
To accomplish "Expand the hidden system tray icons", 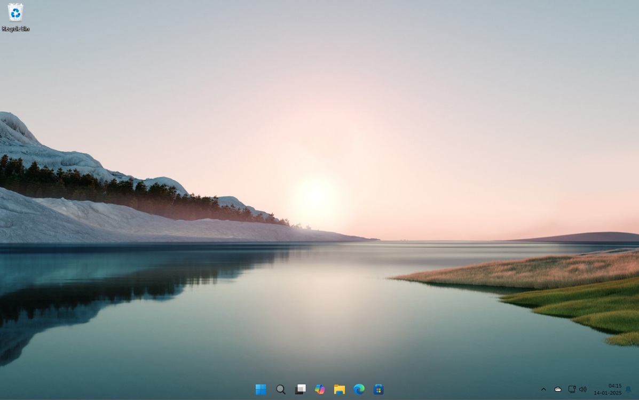I will tap(543, 389).
